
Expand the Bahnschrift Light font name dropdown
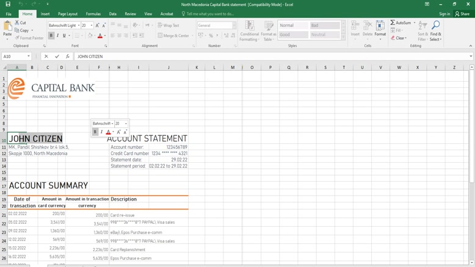[x=79, y=26]
